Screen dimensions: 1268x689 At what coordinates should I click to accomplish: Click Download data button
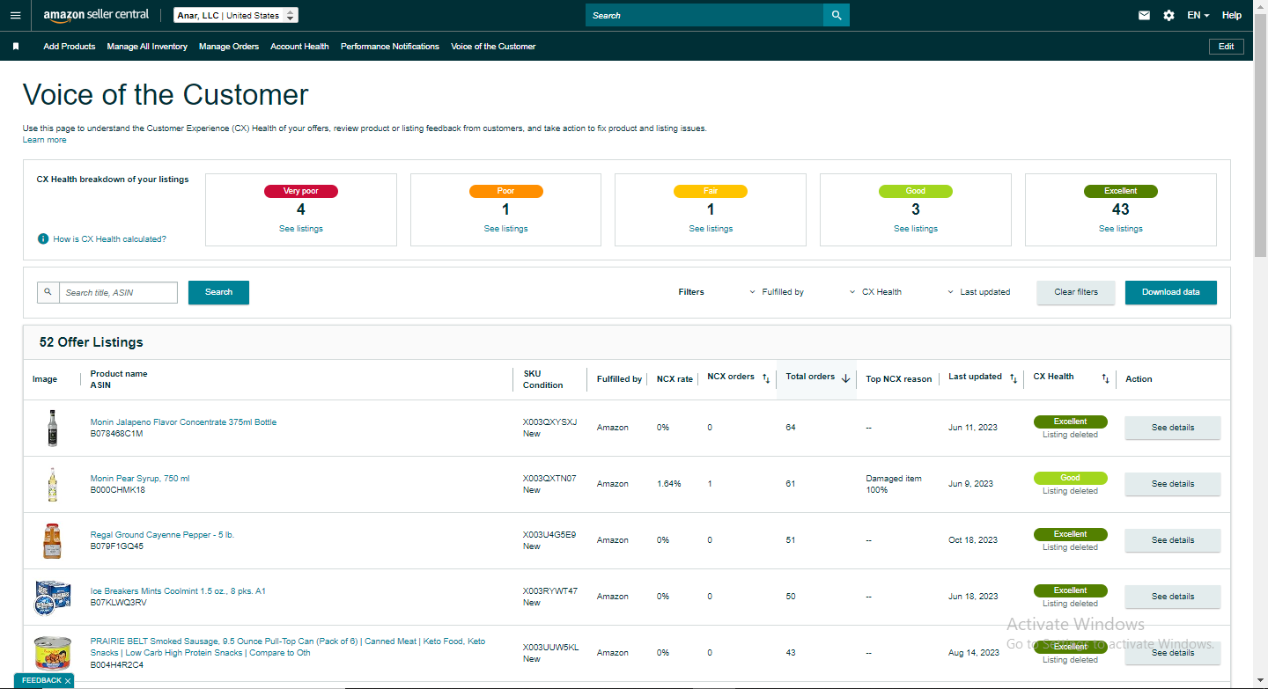coord(1171,292)
